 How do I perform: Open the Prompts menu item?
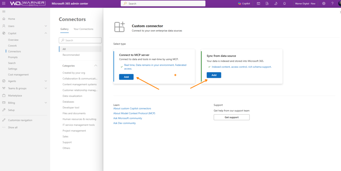click(13, 57)
